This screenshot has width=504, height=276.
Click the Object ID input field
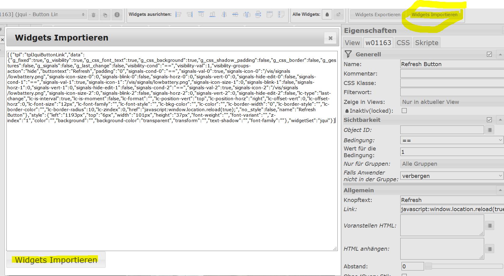[442, 130]
